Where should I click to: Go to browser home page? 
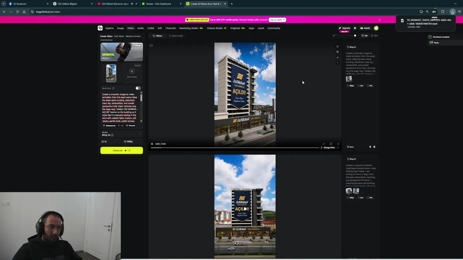click(x=24, y=12)
